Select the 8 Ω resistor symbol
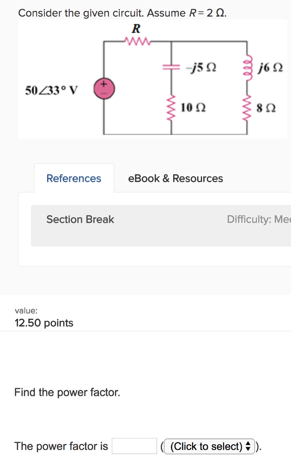The image size is (291, 473). (246, 109)
